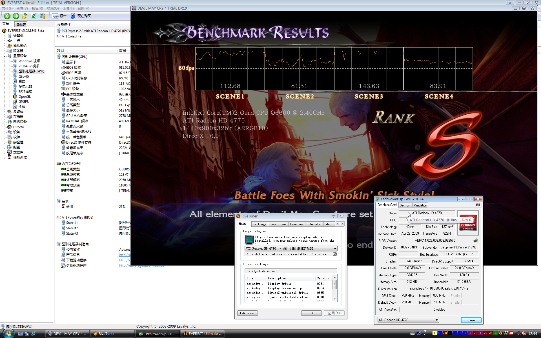Expand the DirectX tree node
Image resolution: width=541 pixels, height=338 pixels.
5,127
